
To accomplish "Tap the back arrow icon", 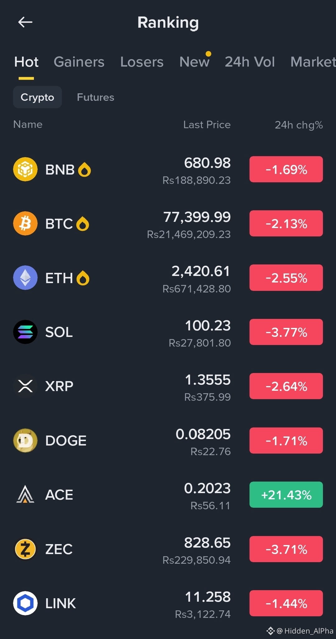I will coord(25,22).
